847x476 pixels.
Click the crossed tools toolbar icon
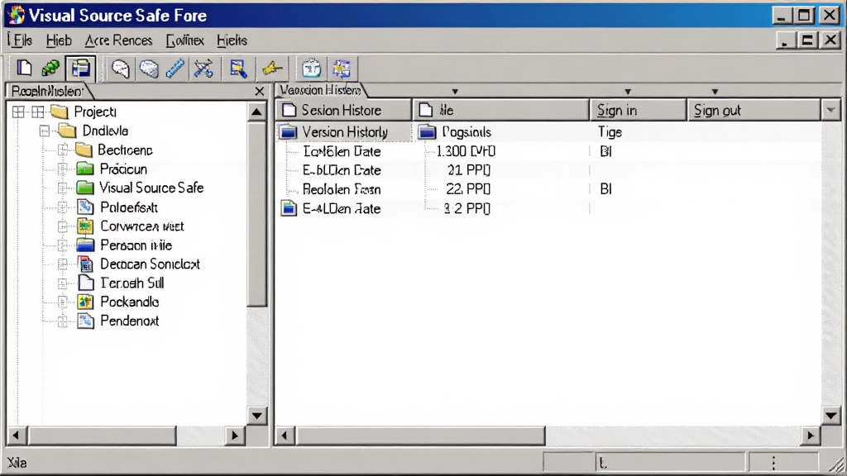(203, 69)
